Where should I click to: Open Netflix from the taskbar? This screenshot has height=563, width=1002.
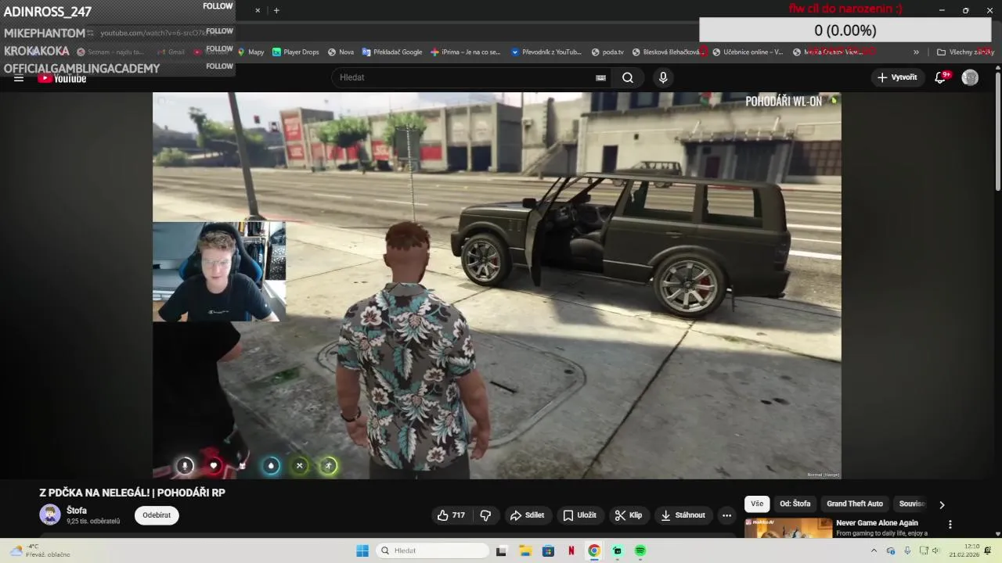[x=571, y=550]
